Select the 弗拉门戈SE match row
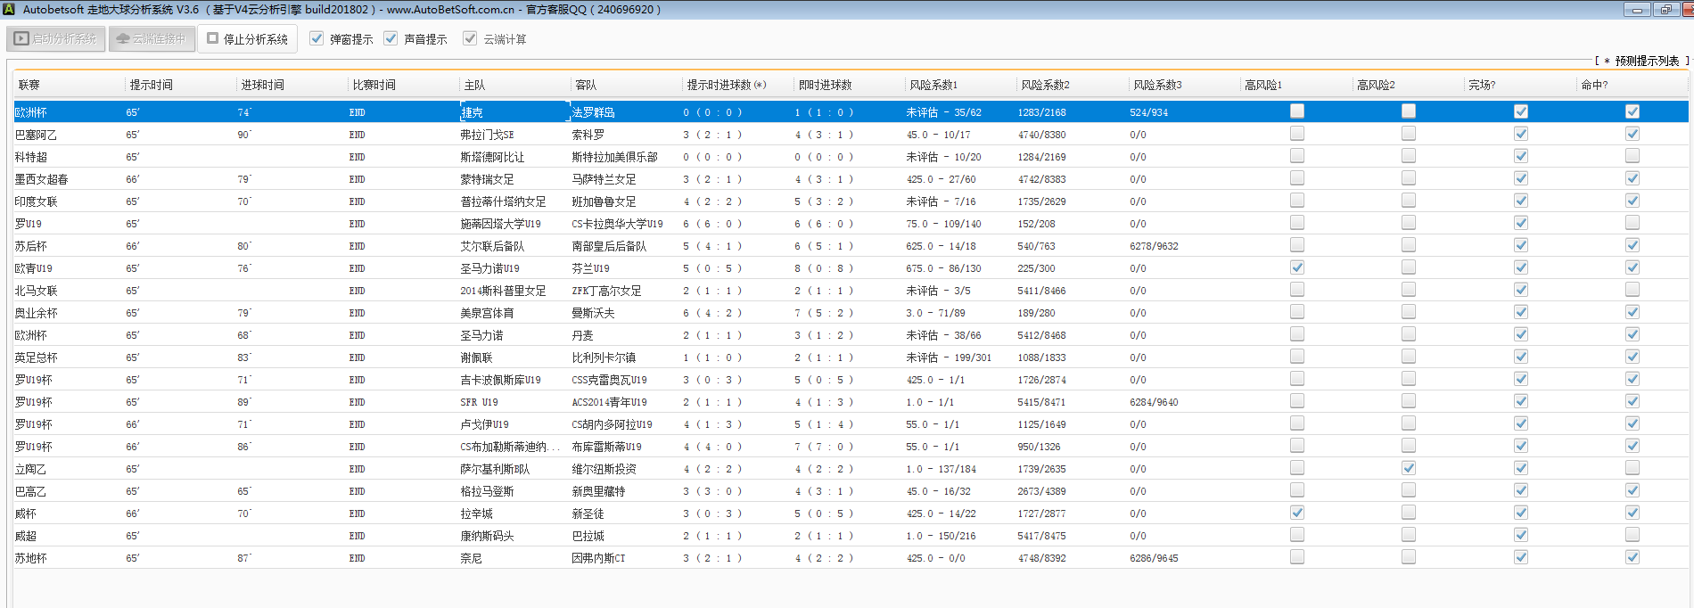The image size is (1694, 608). coord(487,135)
